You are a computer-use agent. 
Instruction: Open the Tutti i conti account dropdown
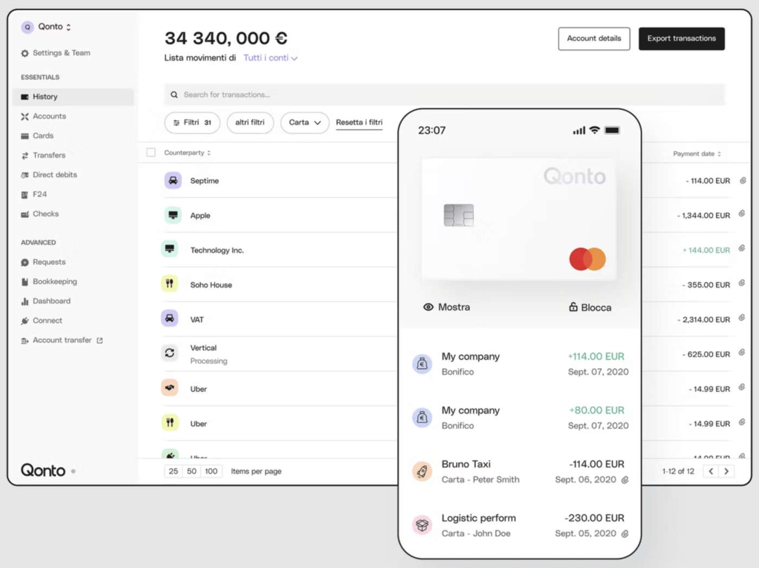tap(271, 58)
